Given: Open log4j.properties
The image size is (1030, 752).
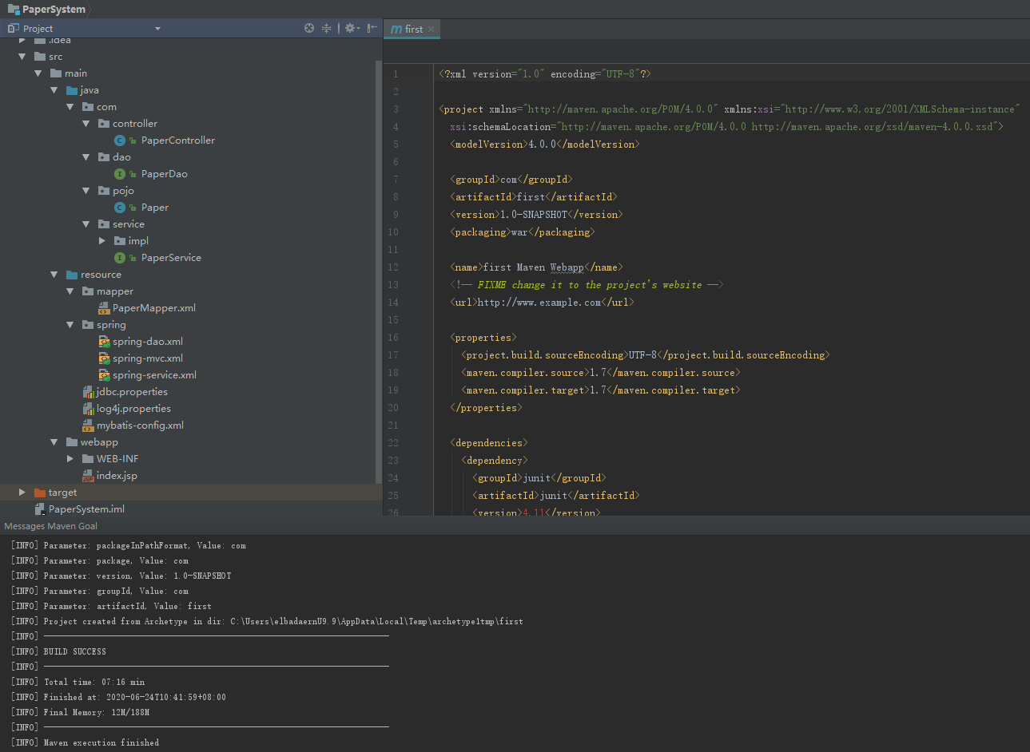Looking at the screenshot, I should coord(133,409).
